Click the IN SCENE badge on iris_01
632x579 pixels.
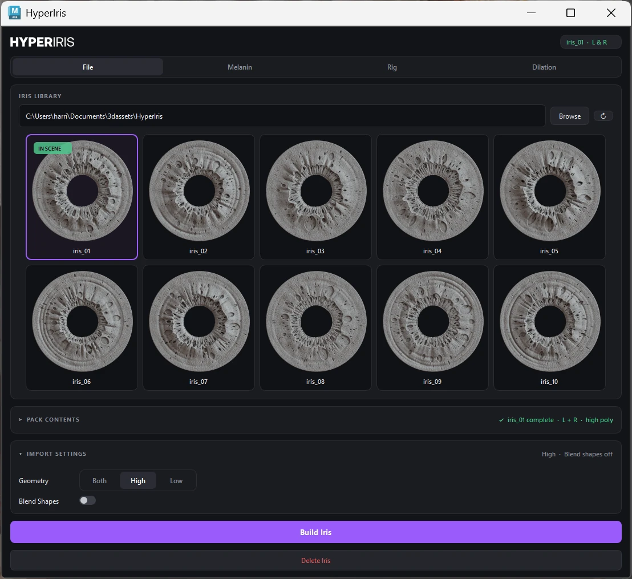pyautogui.click(x=52, y=148)
